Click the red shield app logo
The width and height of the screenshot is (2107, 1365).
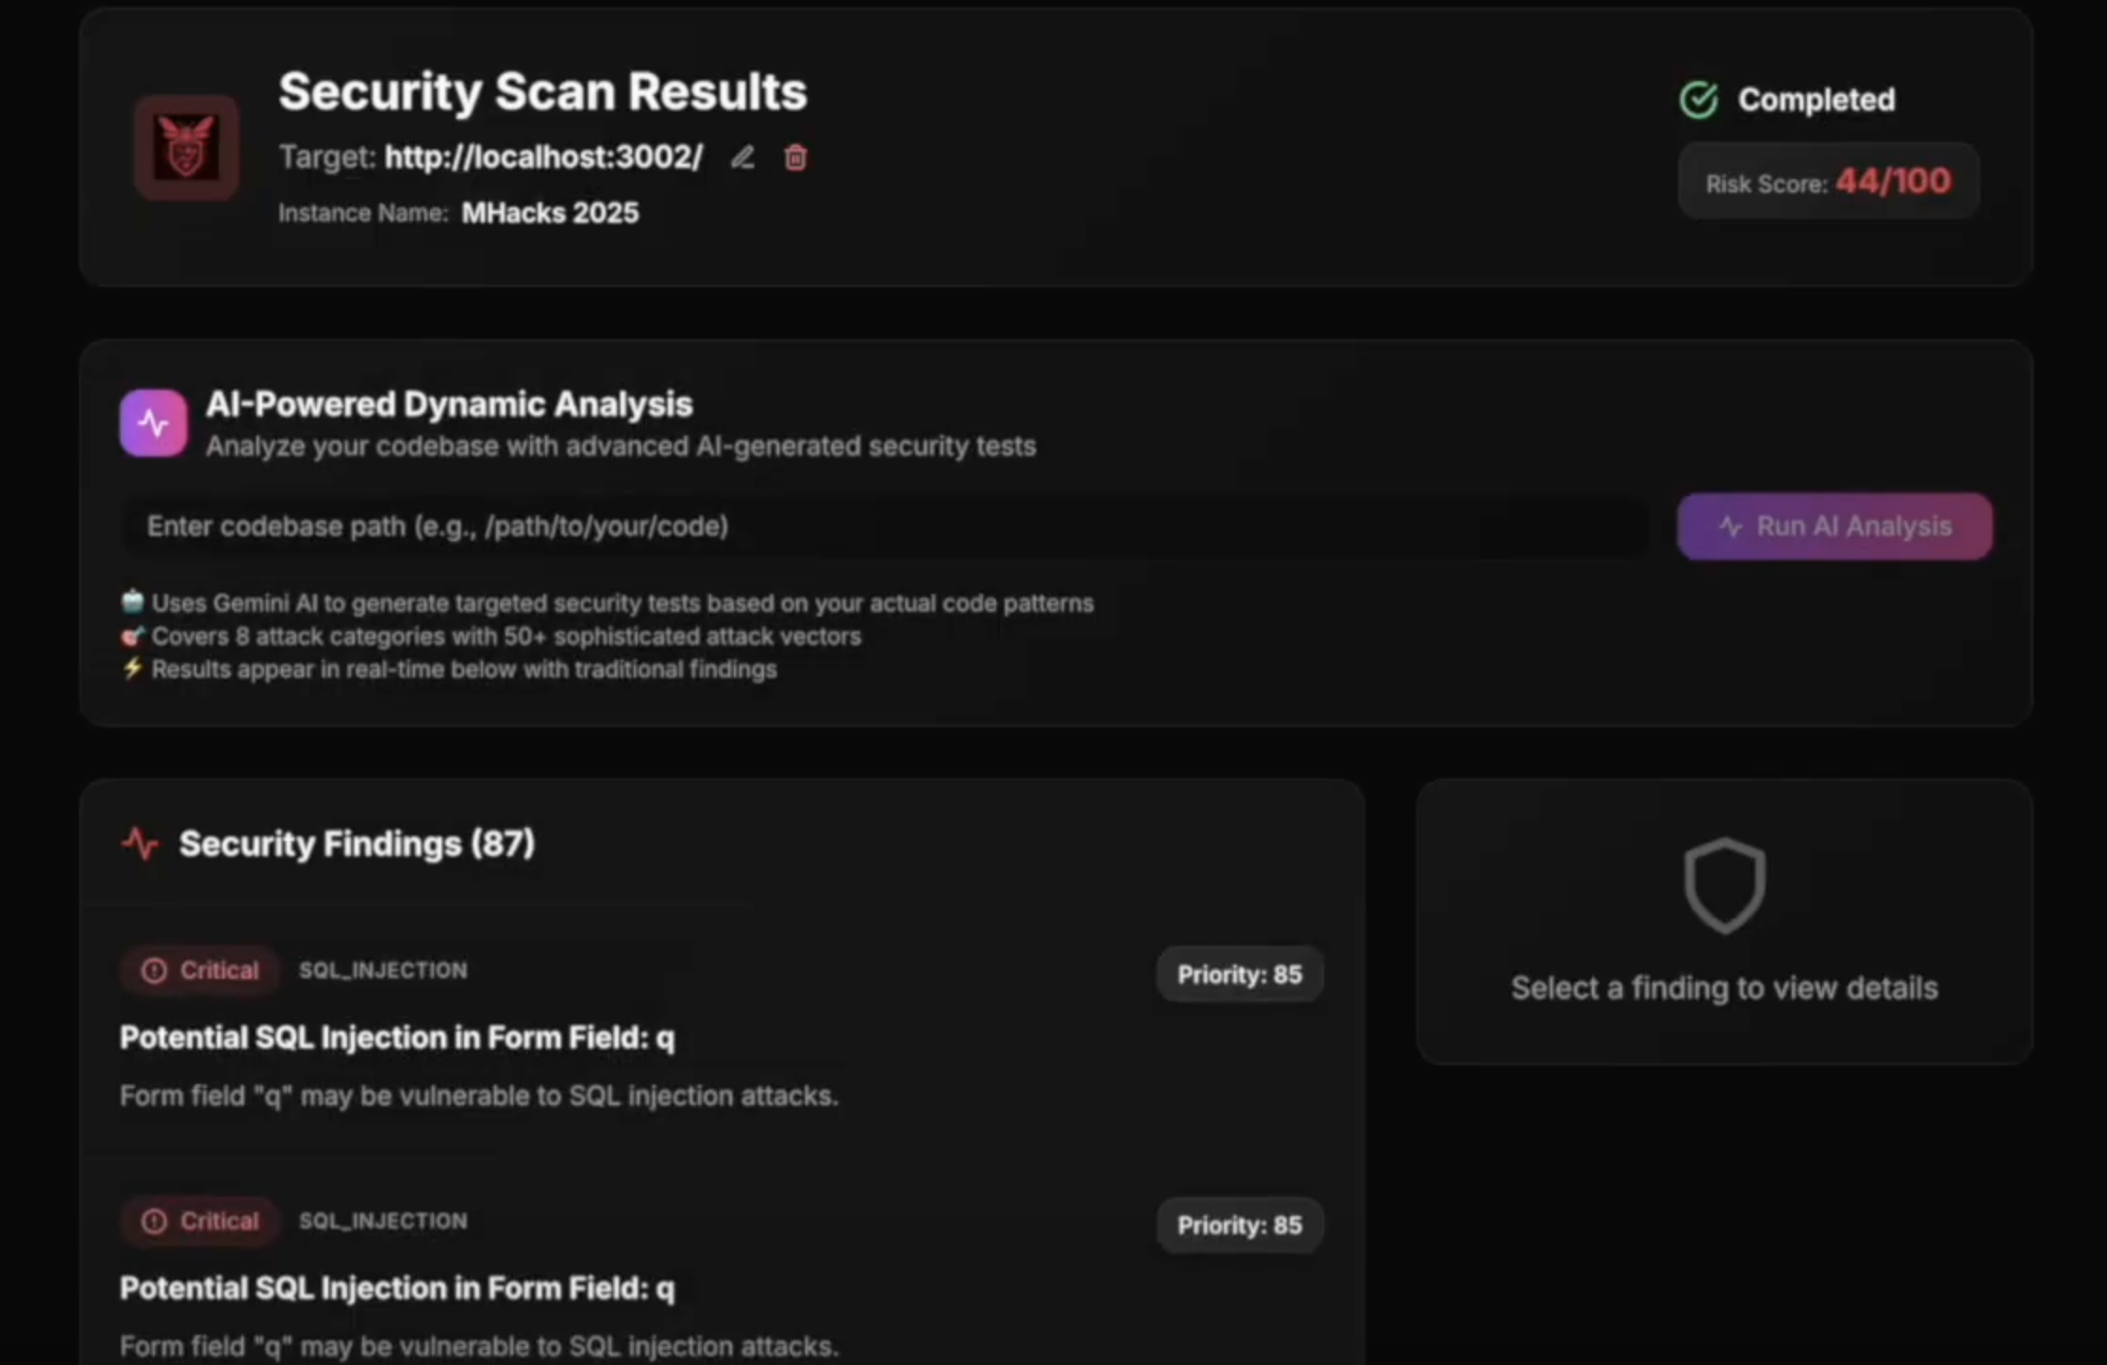point(186,148)
